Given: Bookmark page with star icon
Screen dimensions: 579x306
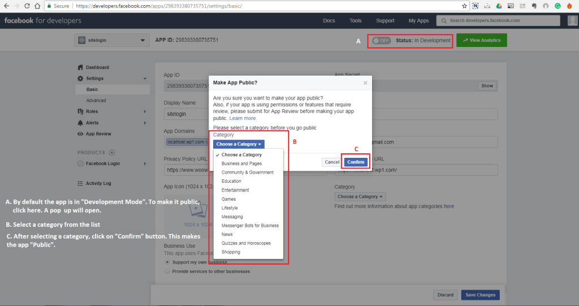Looking at the screenshot, I should coord(464,6).
